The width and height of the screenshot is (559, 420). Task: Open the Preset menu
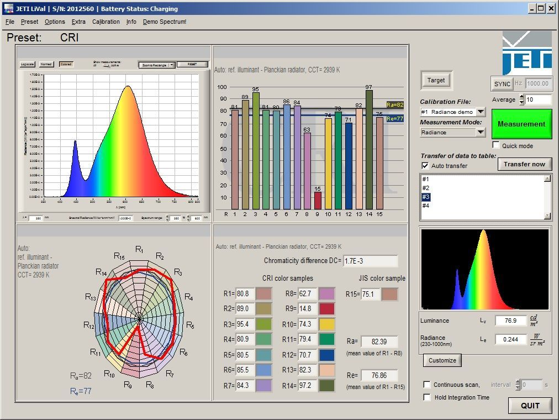(30, 22)
